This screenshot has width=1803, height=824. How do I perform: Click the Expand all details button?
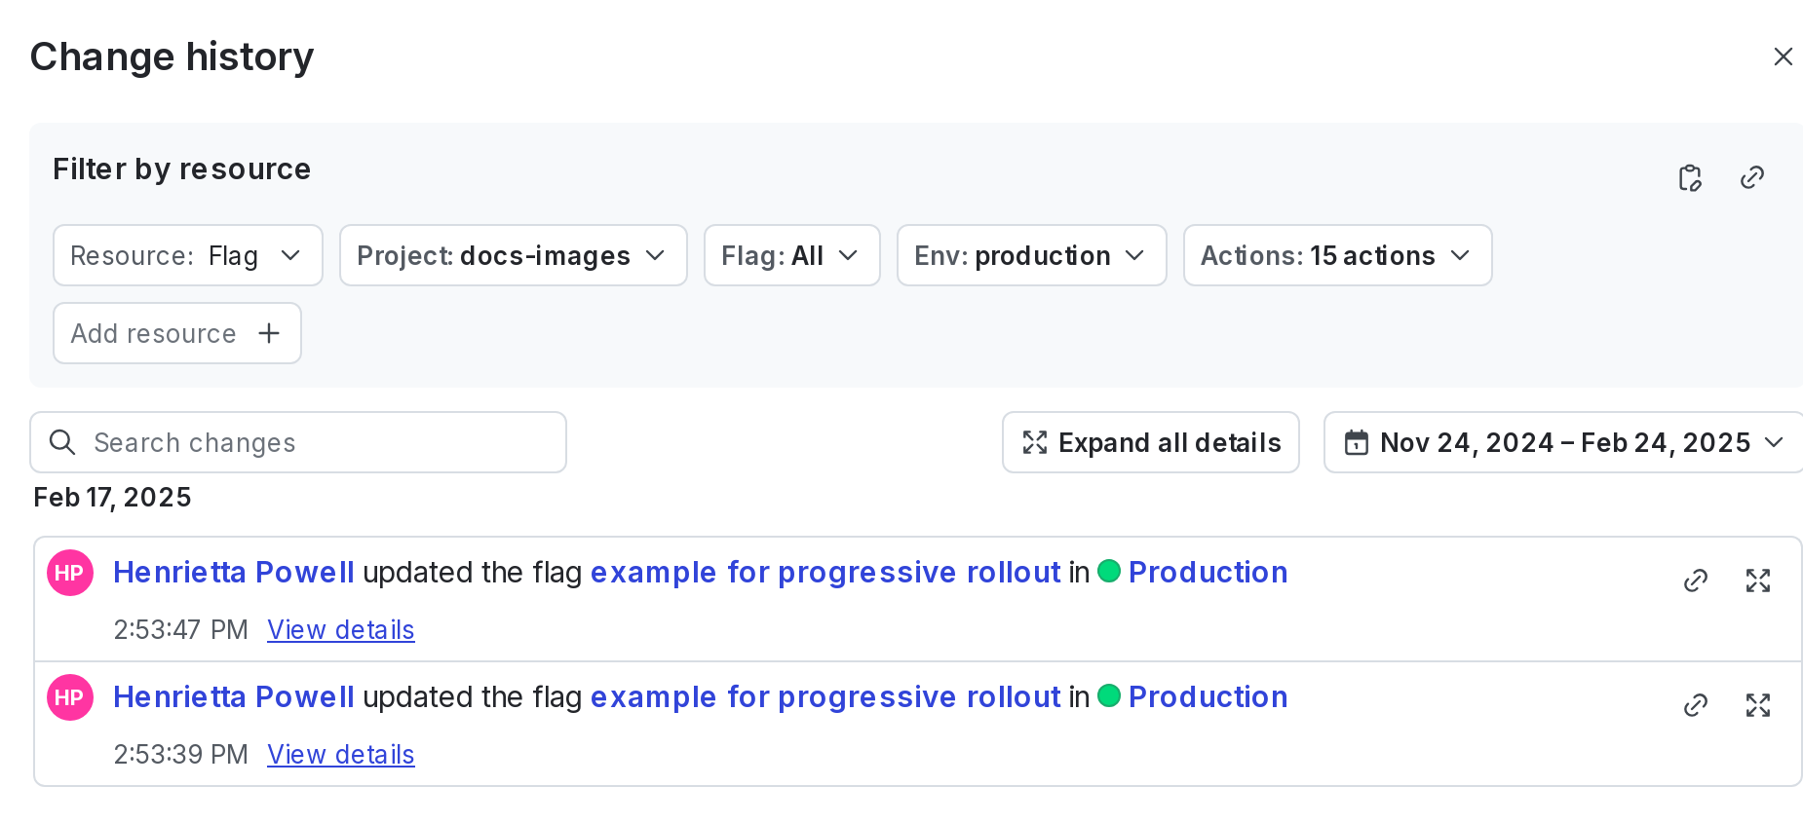tap(1150, 442)
